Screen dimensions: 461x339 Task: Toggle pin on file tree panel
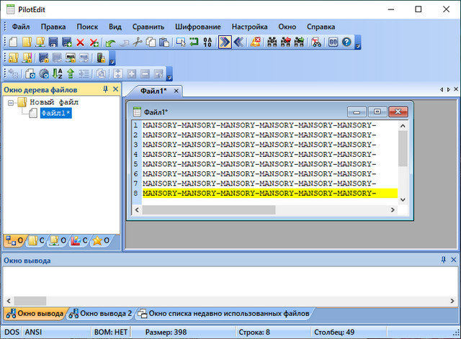coord(105,89)
